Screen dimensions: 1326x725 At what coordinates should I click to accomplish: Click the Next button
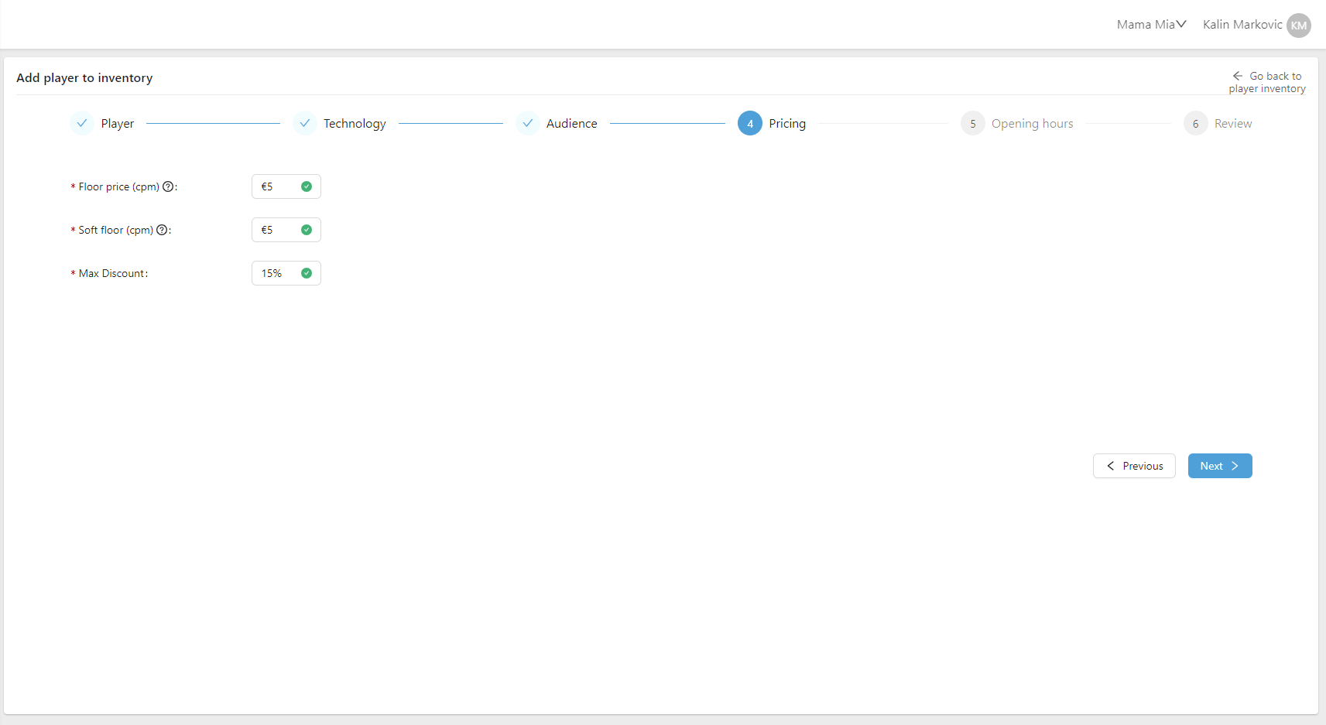click(x=1219, y=466)
